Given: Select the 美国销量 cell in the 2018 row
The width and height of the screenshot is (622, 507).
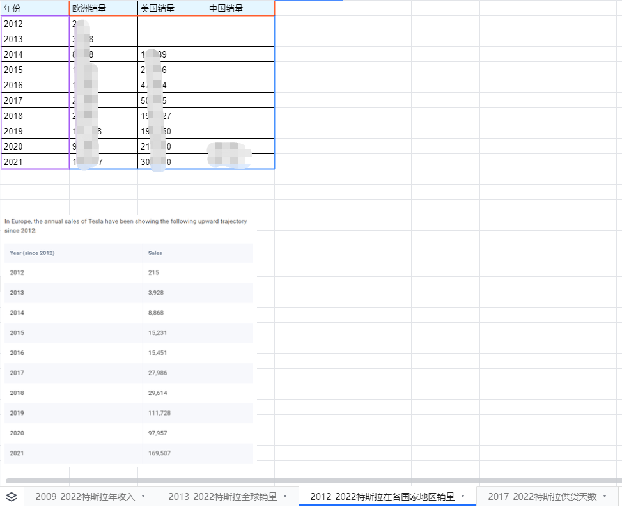Looking at the screenshot, I should [x=172, y=116].
